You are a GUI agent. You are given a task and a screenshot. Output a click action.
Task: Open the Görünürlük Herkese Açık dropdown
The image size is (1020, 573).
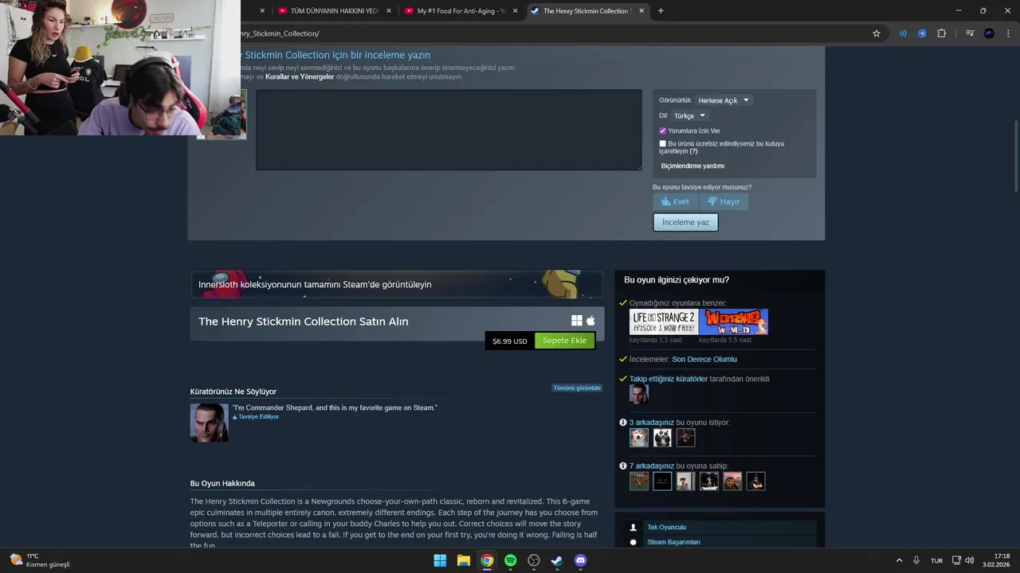pos(723,100)
